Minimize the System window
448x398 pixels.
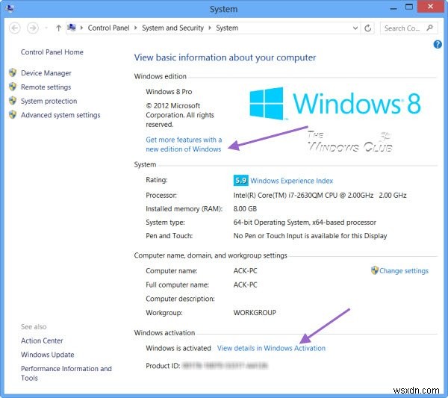coord(393,7)
